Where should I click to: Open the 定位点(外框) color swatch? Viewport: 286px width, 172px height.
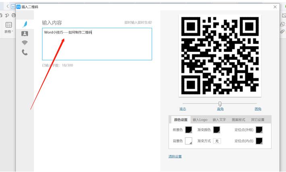coord(259,130)
